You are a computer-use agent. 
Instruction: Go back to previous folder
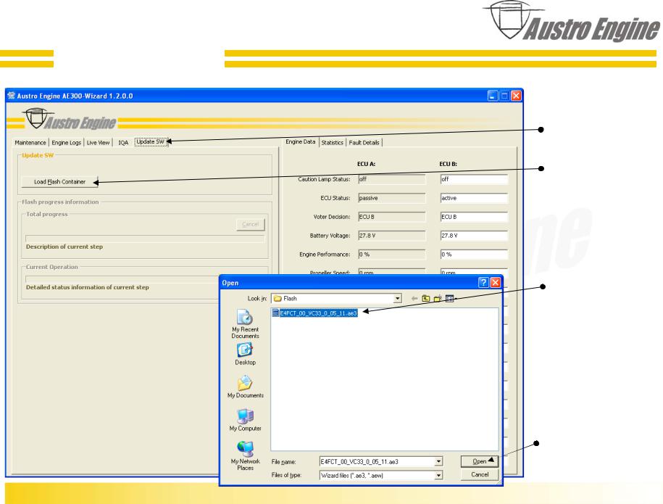pyautogui.click(x=414, y=298)
